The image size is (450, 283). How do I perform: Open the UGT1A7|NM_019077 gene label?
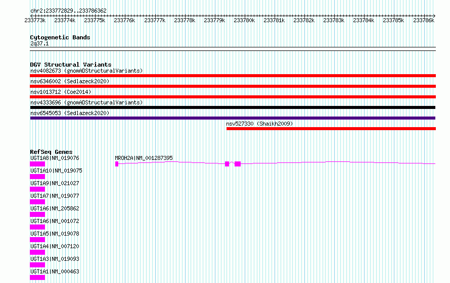55,196
